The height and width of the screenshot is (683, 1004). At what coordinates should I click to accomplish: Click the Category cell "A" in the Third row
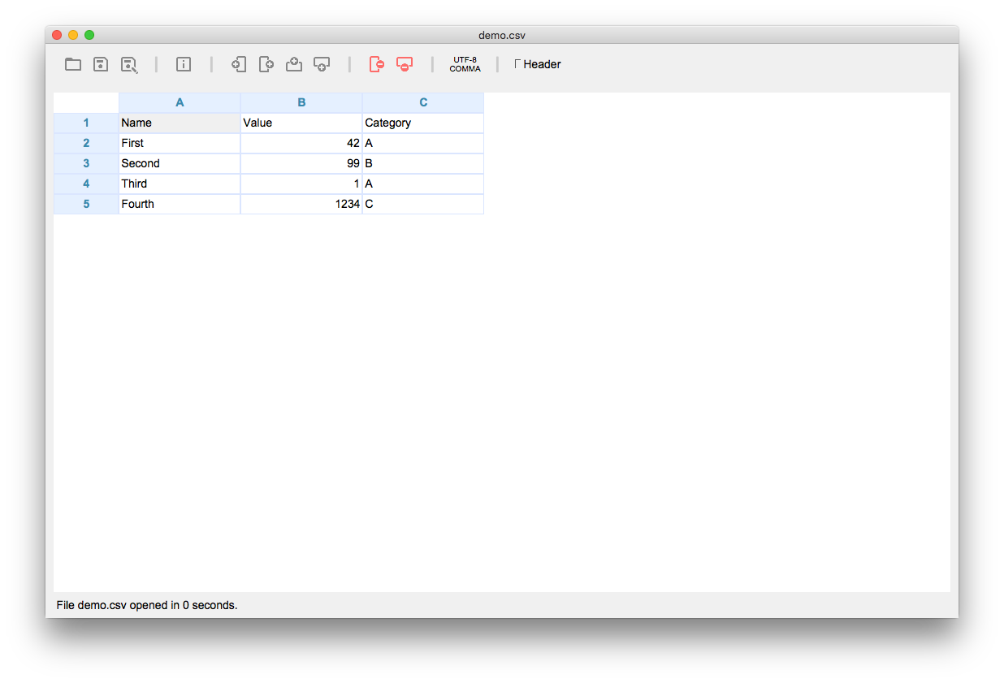click(x=423, y=184)
